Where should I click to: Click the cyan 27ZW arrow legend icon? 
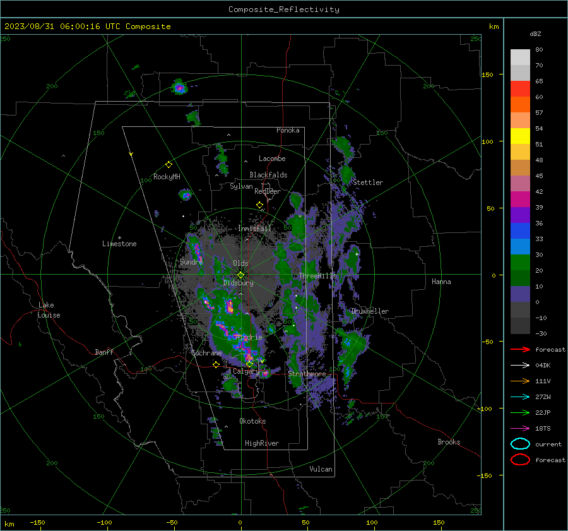pyautogui.click(x=520, y=397)
